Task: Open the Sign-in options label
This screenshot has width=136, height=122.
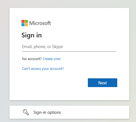Action: [x=47, y=112]
